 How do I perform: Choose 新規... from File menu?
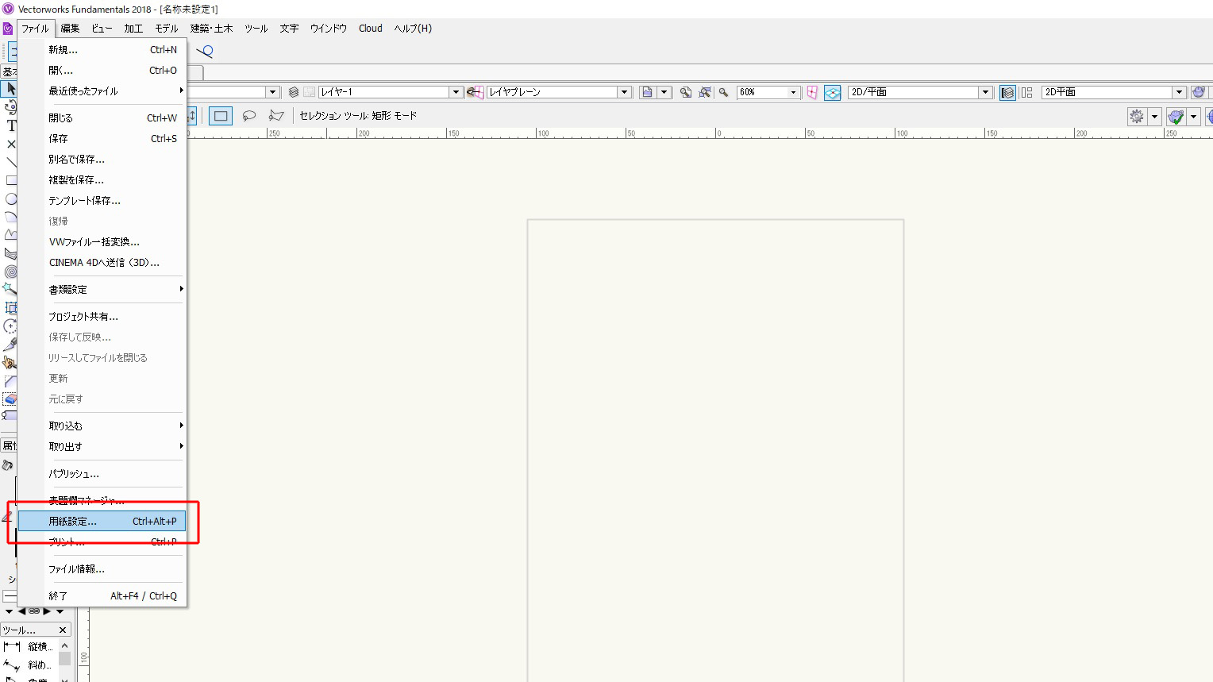pos(102,49)
